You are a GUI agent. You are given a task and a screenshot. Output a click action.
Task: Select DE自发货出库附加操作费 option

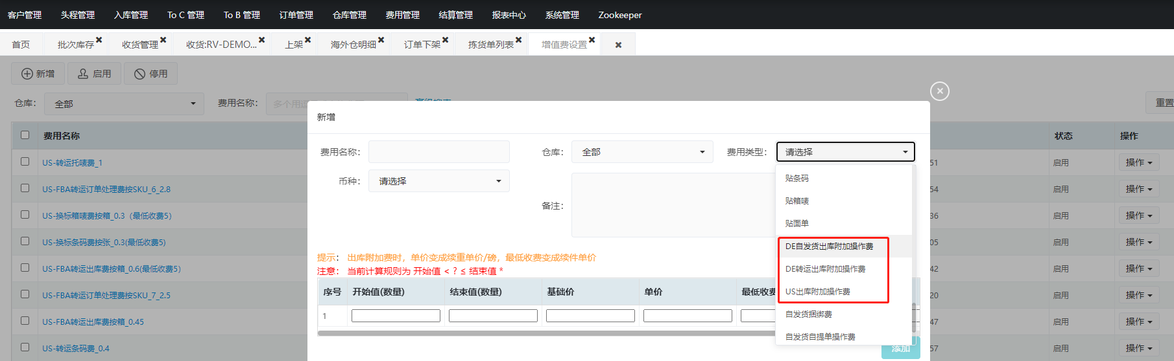(844, 246)
